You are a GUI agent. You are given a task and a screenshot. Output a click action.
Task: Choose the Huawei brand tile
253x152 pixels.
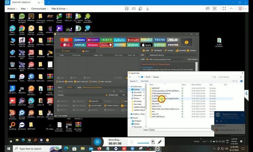(93, 40)
